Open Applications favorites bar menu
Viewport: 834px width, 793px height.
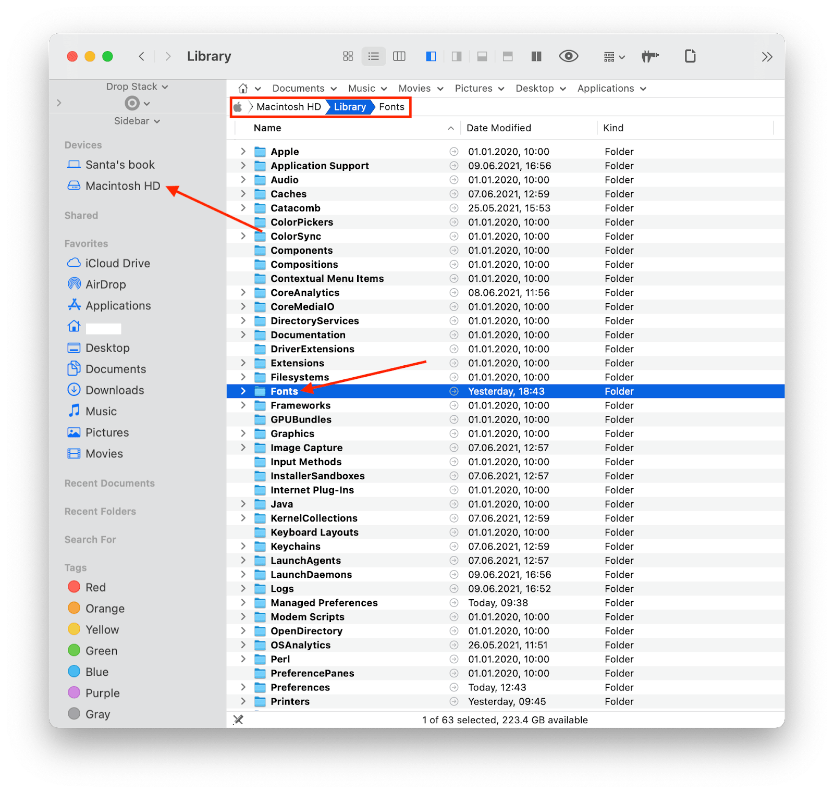[612, 89]
